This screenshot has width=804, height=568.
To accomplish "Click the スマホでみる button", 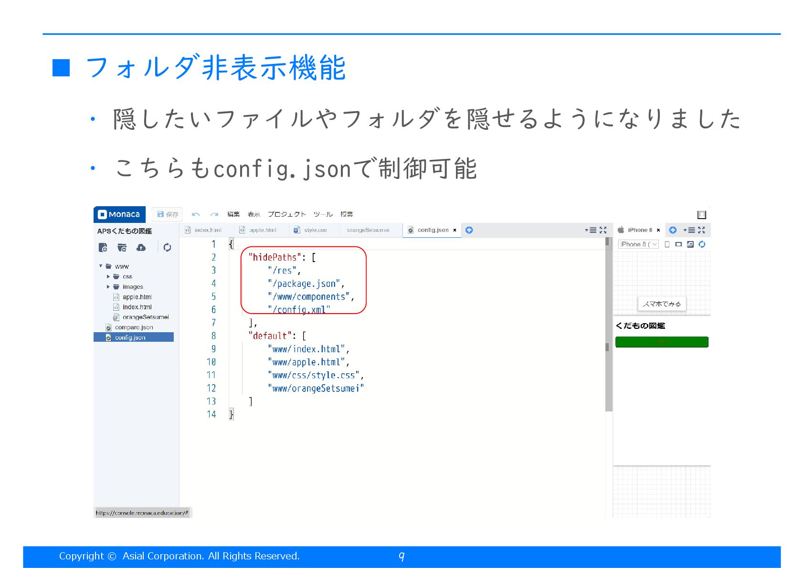I will tap(662, 304).
